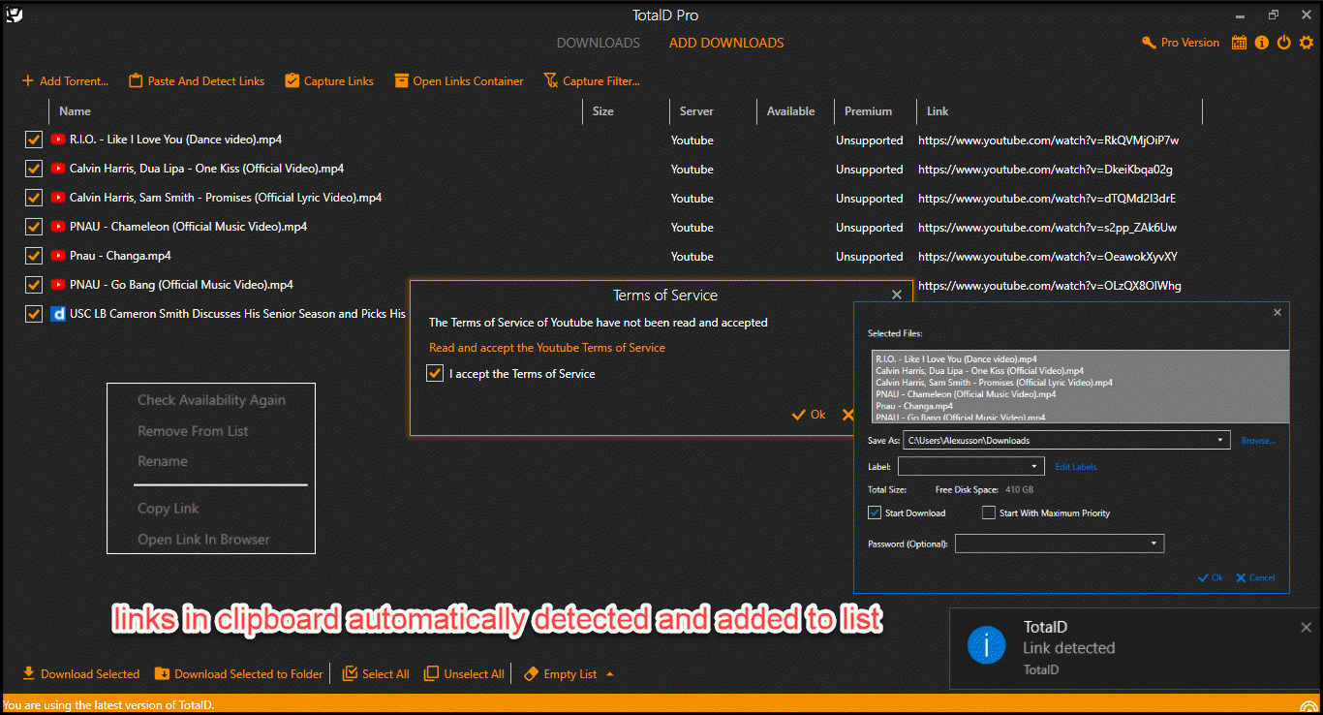Click the power icon in top bar

tap(1283, 43)
